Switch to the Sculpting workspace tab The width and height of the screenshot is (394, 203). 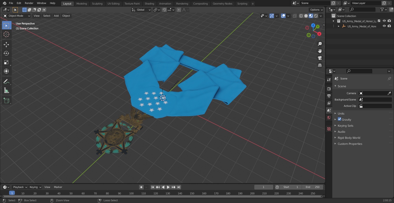(x=97, y=4)
